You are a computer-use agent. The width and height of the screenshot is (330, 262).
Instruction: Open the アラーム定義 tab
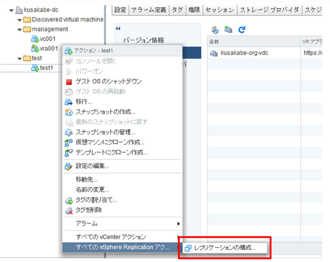point(149,10)
